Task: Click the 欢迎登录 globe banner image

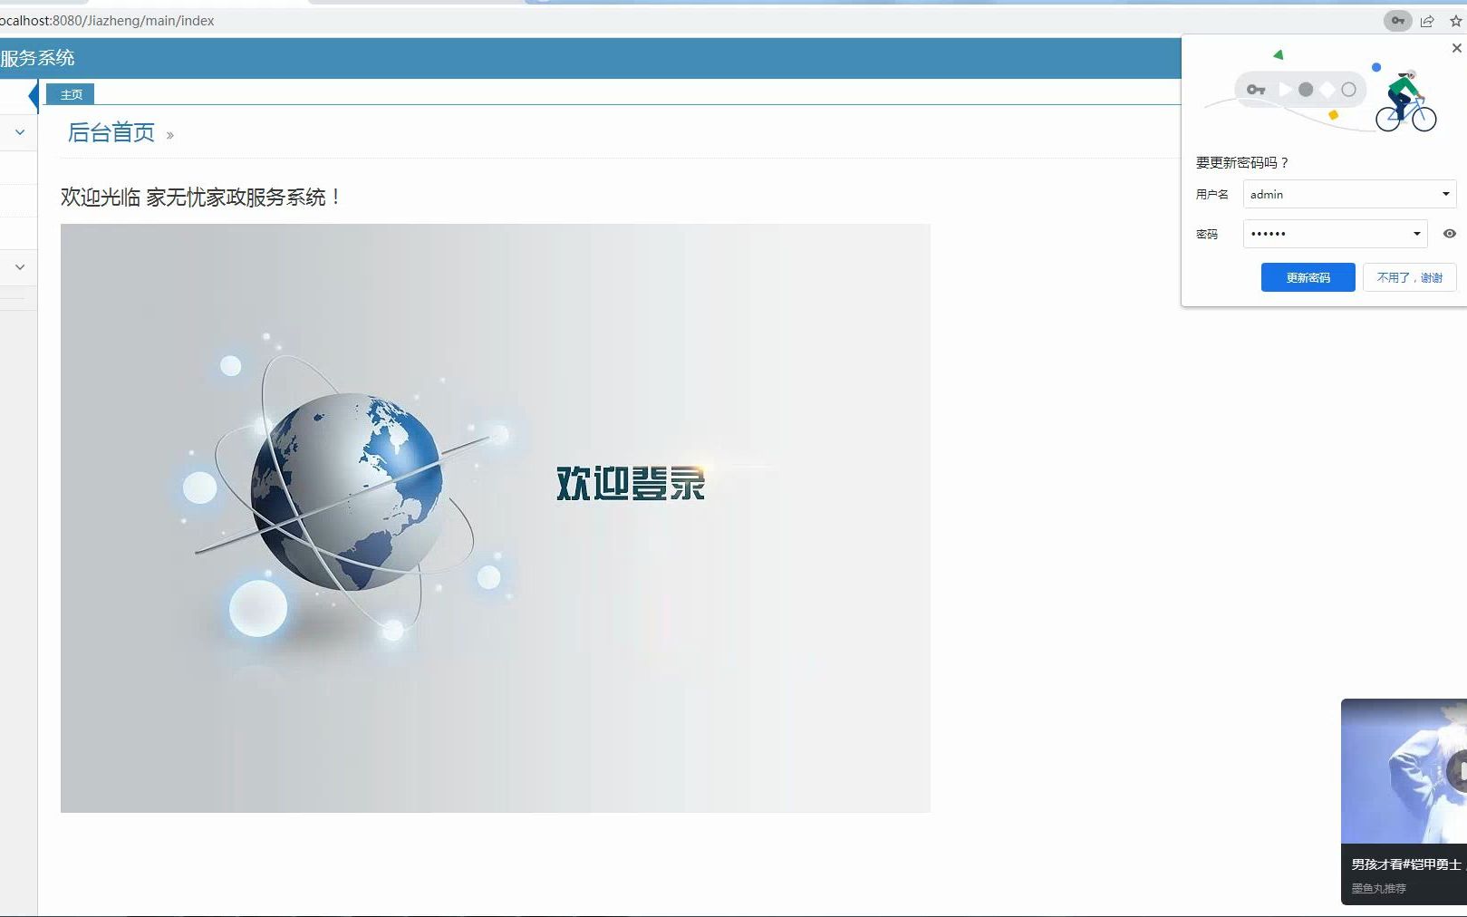Action: pyautogui.click(x=495, y=516)
